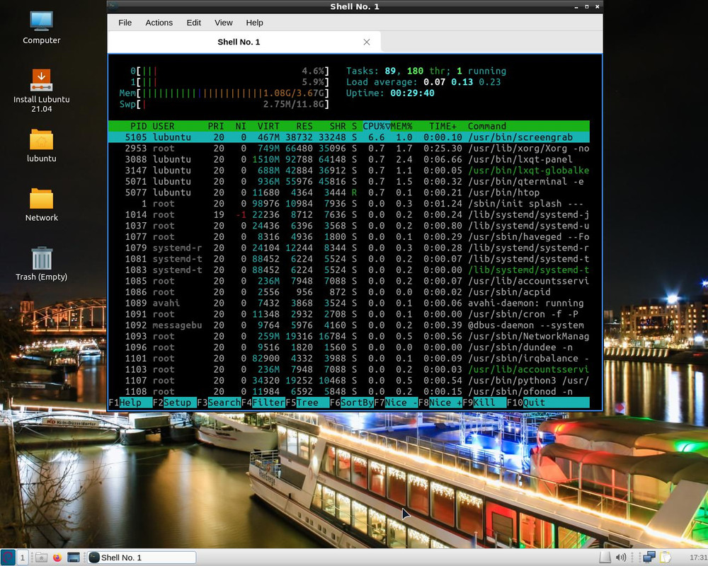Select the /sbin/init splash process row
Viewport: 708px width, 566px height.
point(348,204)
